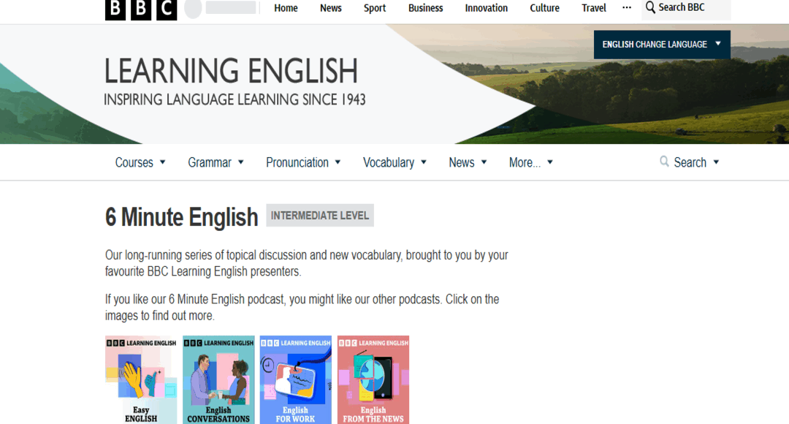
Task: Open the Easy English podcast thumbnail
Action: pyautogui.click(x=140, y=379)
